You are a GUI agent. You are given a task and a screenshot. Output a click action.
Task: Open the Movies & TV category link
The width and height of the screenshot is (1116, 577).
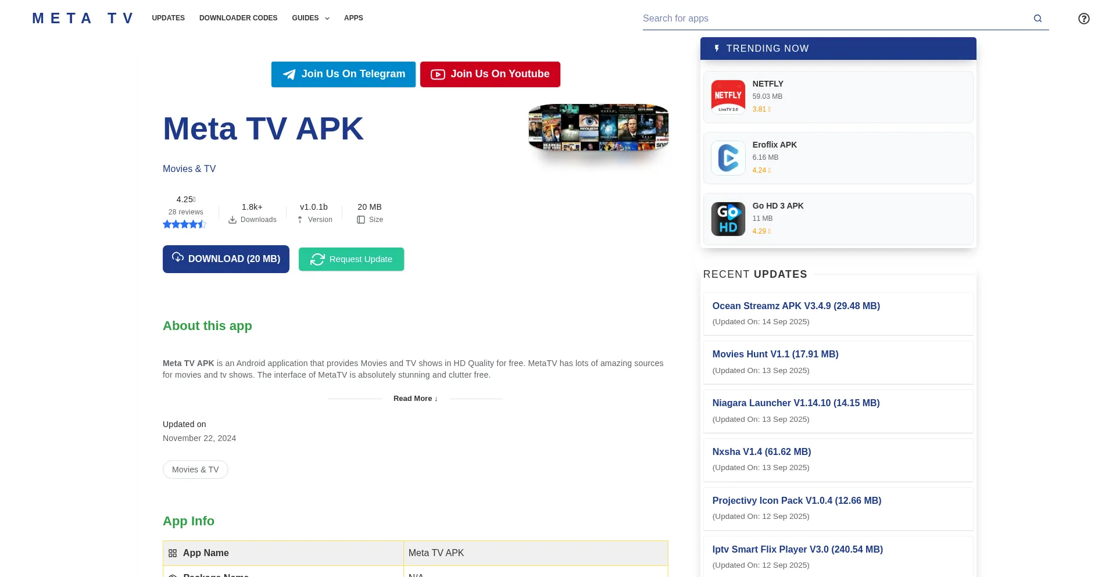click(189, 169)
